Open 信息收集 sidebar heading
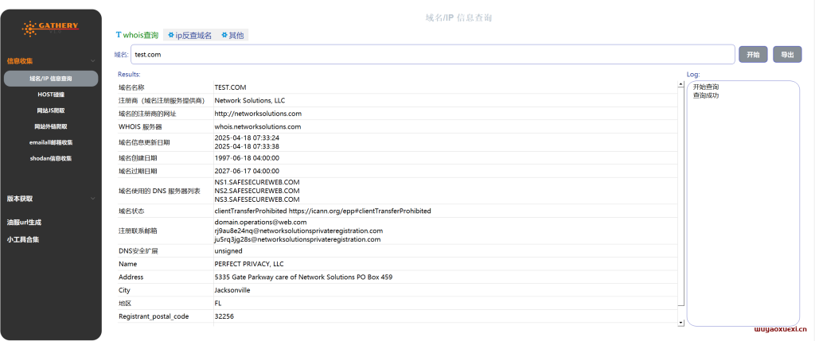The width and height of the screenshot is (815, 341). [x=20, y=61]
